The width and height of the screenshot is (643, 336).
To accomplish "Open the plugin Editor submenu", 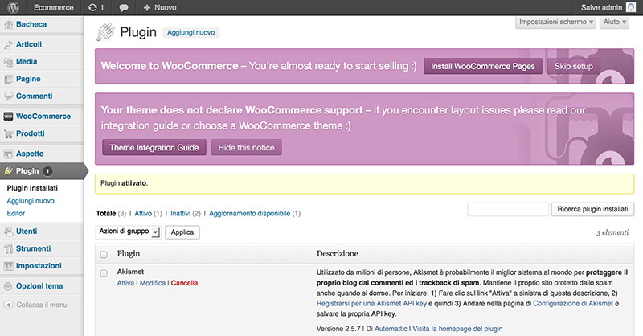I will (16, 213).
